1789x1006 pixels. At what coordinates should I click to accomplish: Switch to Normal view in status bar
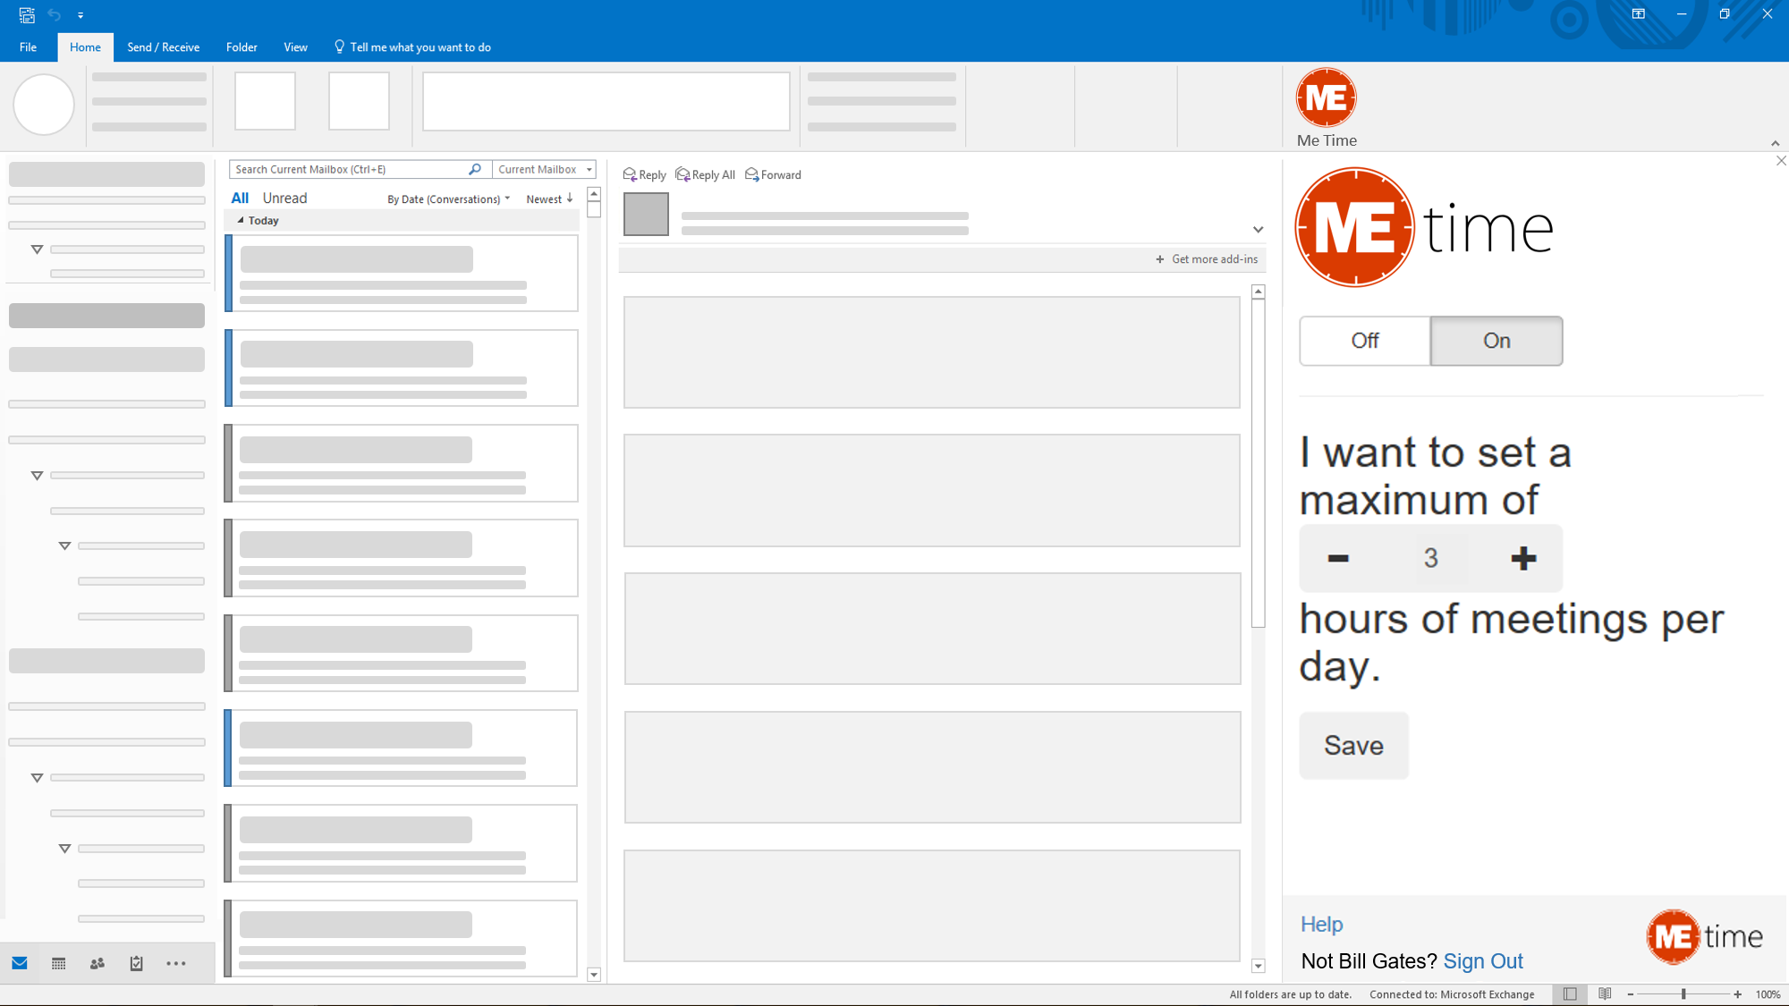point(1570,993)
